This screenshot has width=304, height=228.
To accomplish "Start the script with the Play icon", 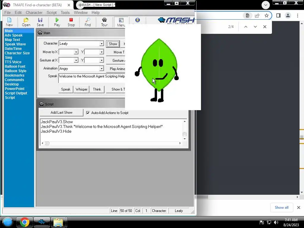I will tap(57, 22).
